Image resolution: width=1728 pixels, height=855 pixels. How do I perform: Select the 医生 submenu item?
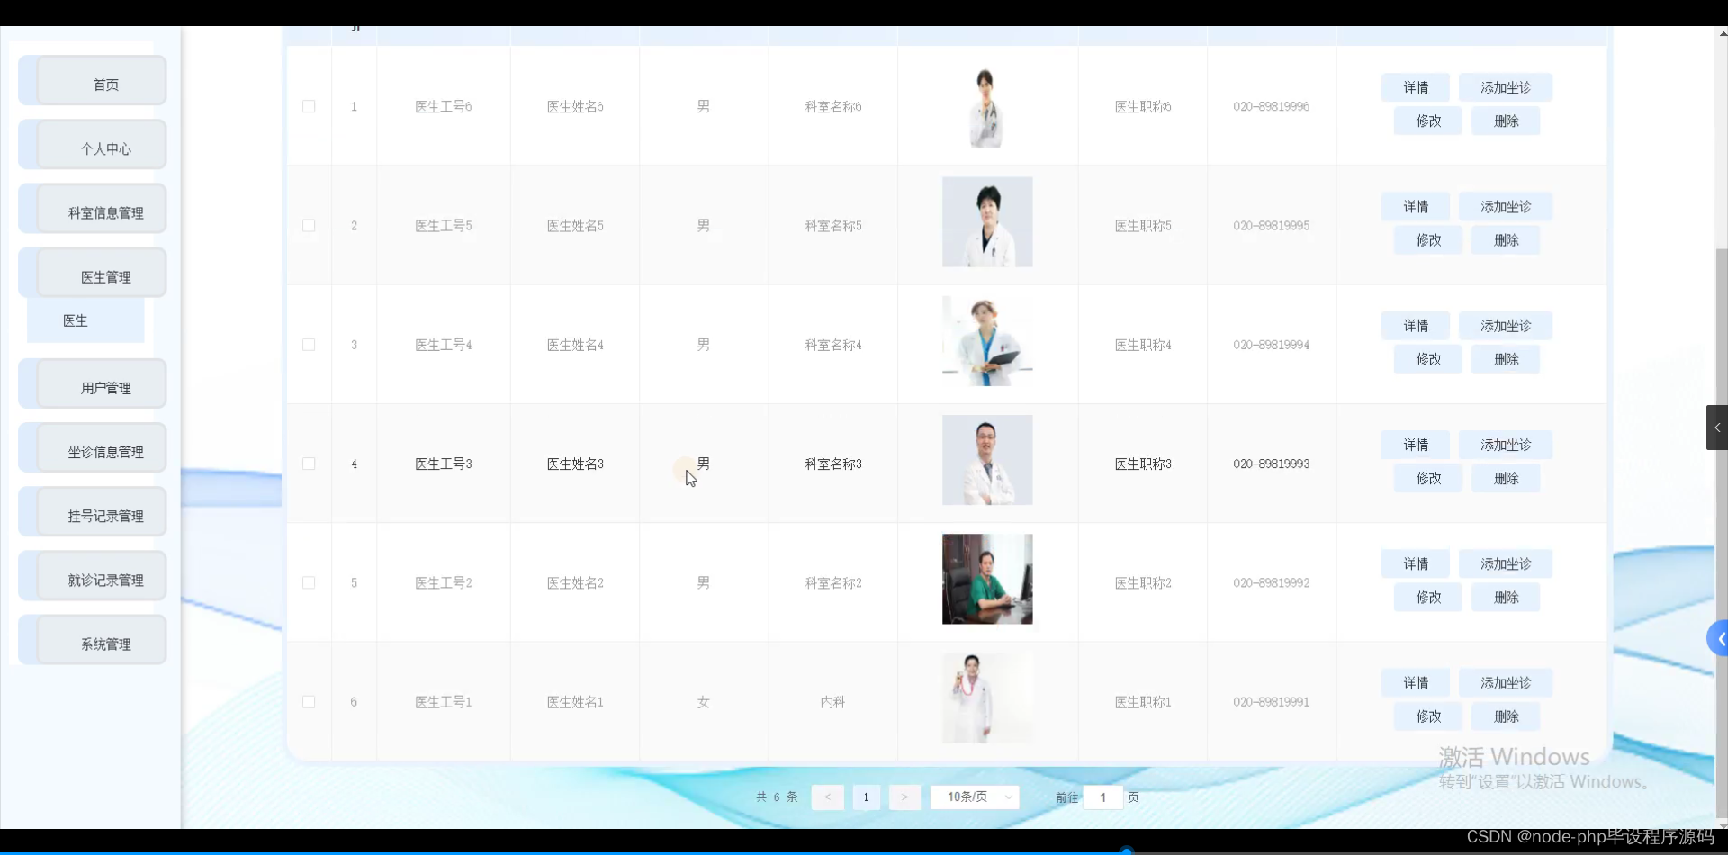[76, 319]
